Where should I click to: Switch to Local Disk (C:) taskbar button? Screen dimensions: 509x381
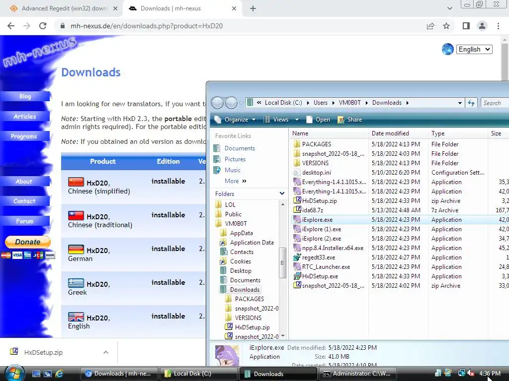click(198, 374)
